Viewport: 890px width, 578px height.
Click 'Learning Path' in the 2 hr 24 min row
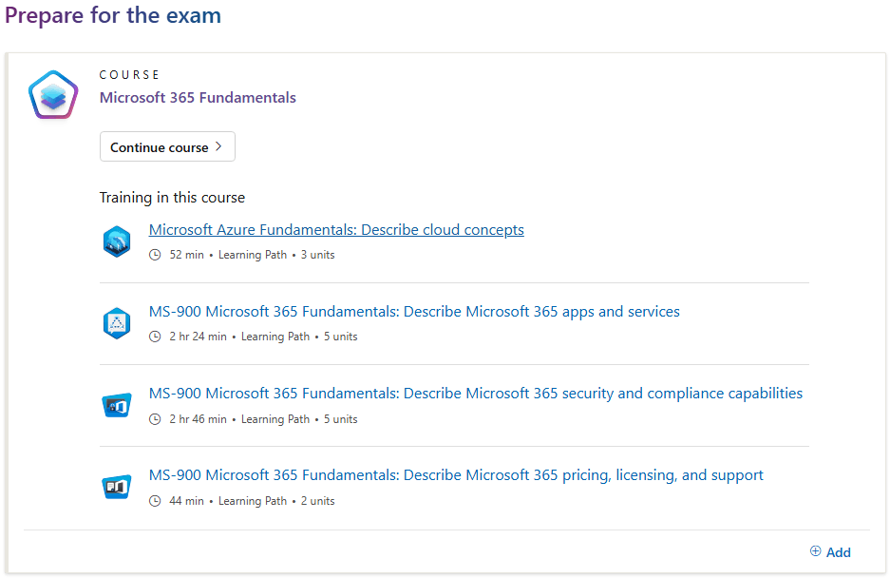point(275,337)
